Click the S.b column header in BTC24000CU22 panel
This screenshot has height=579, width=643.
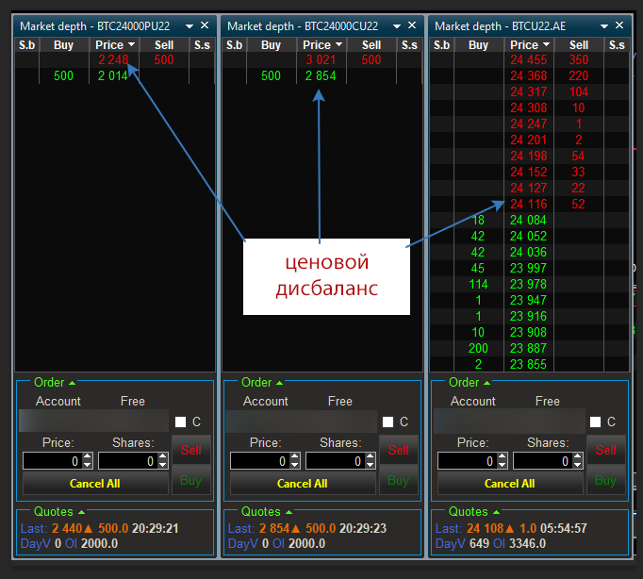tap(234, 44)
